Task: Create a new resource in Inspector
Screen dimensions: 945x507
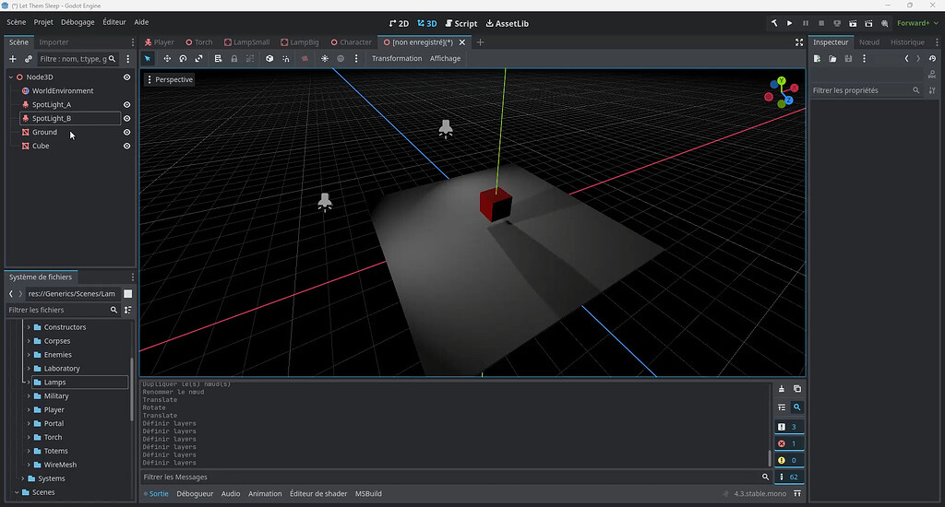Action: click(818, 59)
